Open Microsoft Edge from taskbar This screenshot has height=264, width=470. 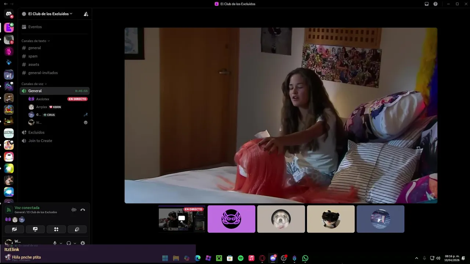(198, 258)
